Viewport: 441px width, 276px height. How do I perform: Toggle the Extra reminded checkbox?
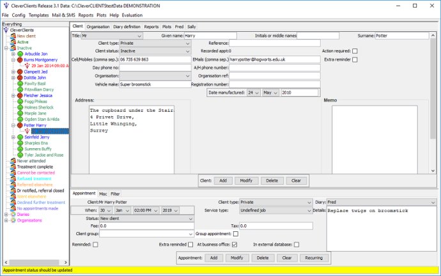190,245
